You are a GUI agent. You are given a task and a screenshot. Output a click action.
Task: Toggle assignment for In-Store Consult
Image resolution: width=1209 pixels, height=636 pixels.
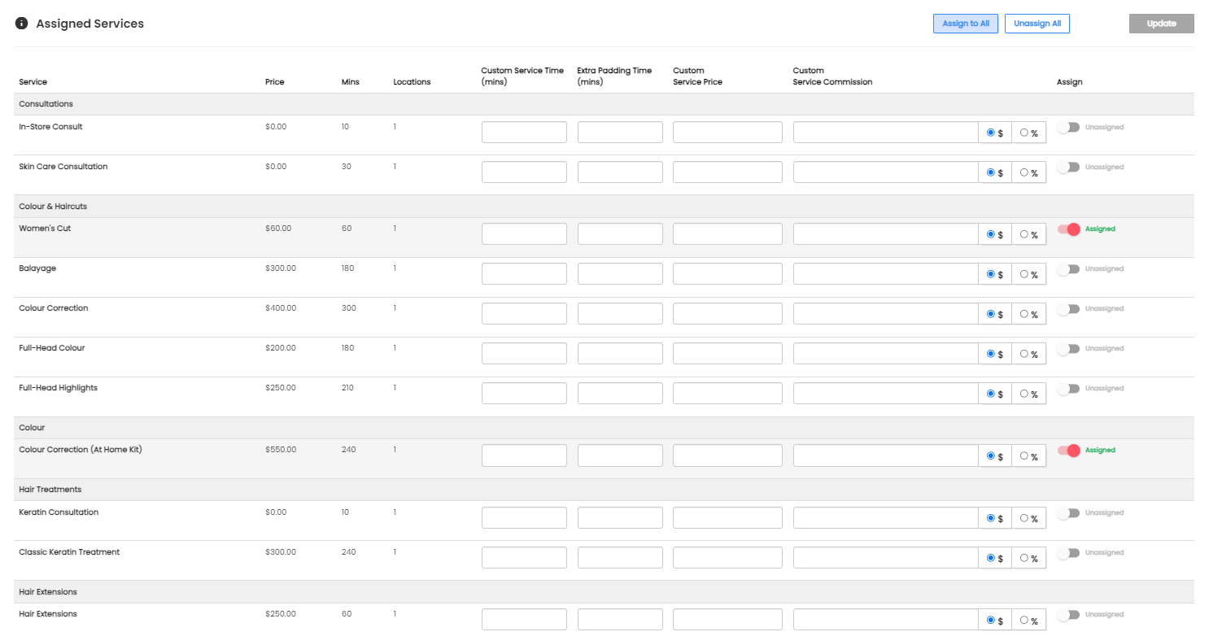1068,128
